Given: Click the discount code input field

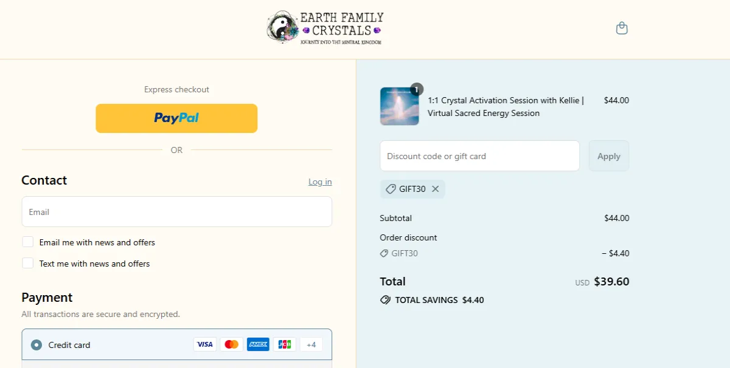Looking at the screenshot, I should (x=479, y=155).
